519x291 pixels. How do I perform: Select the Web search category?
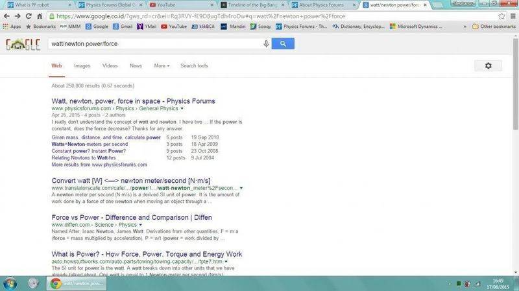click(x=56, y=66)
